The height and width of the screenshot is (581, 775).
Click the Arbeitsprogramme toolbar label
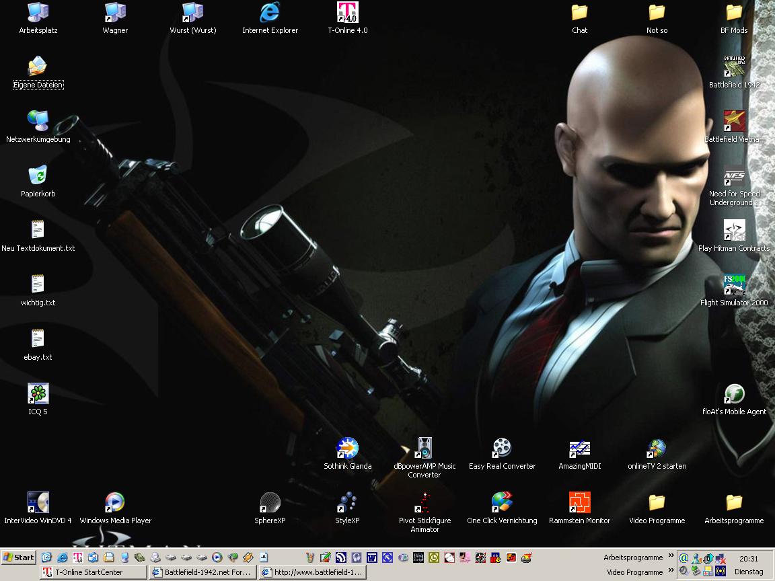click(632, 557)
